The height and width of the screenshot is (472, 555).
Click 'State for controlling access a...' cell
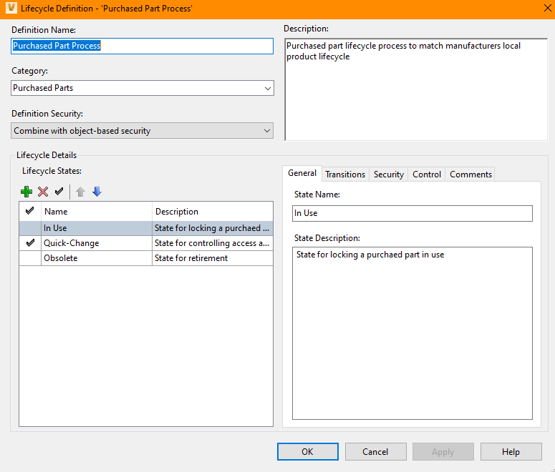coord(213,243)
